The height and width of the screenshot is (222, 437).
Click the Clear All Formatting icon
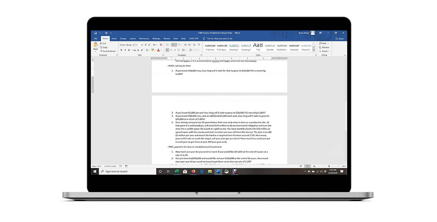pyautogui.click(x=161, y=45)
